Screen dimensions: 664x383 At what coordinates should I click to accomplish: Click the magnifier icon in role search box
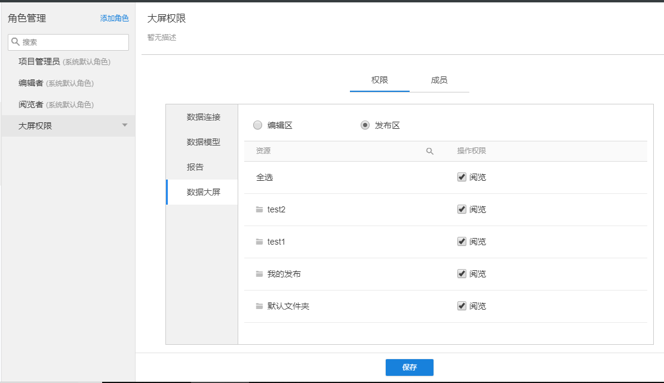tap(16, 42)
